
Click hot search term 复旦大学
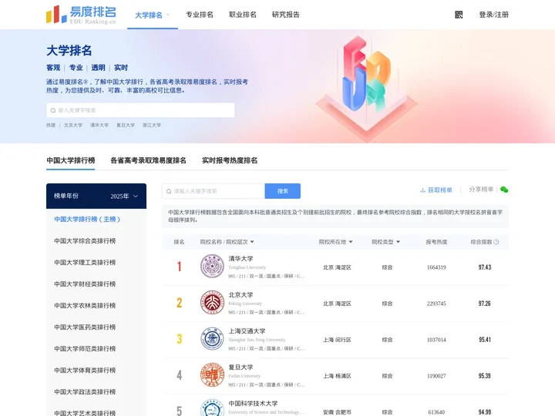[x=126, y=126]
